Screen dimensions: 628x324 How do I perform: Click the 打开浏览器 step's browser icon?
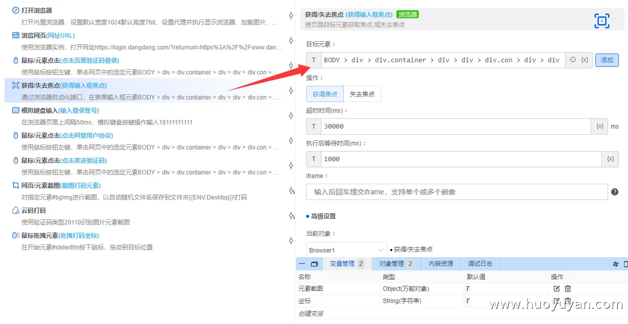[x=16, y=10]
